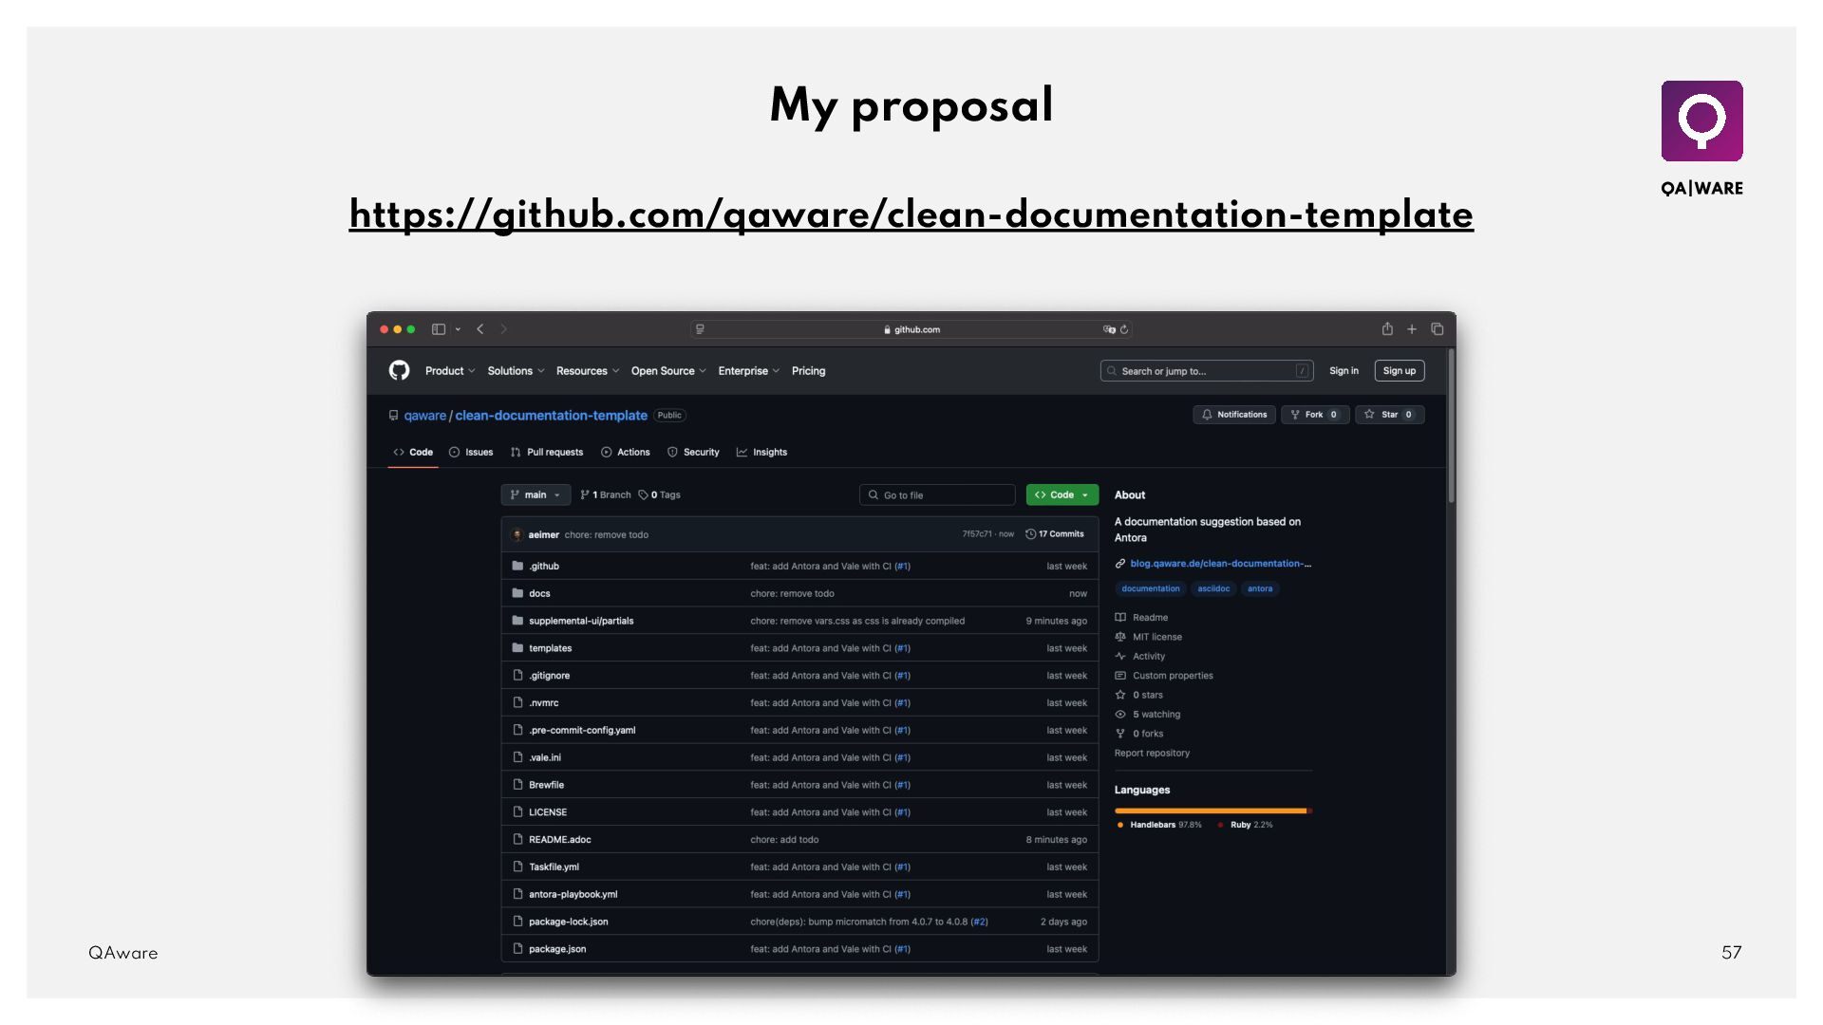Click the Sign up button
This screenshot has height=1025, width=1823.
pos(1399,371)
